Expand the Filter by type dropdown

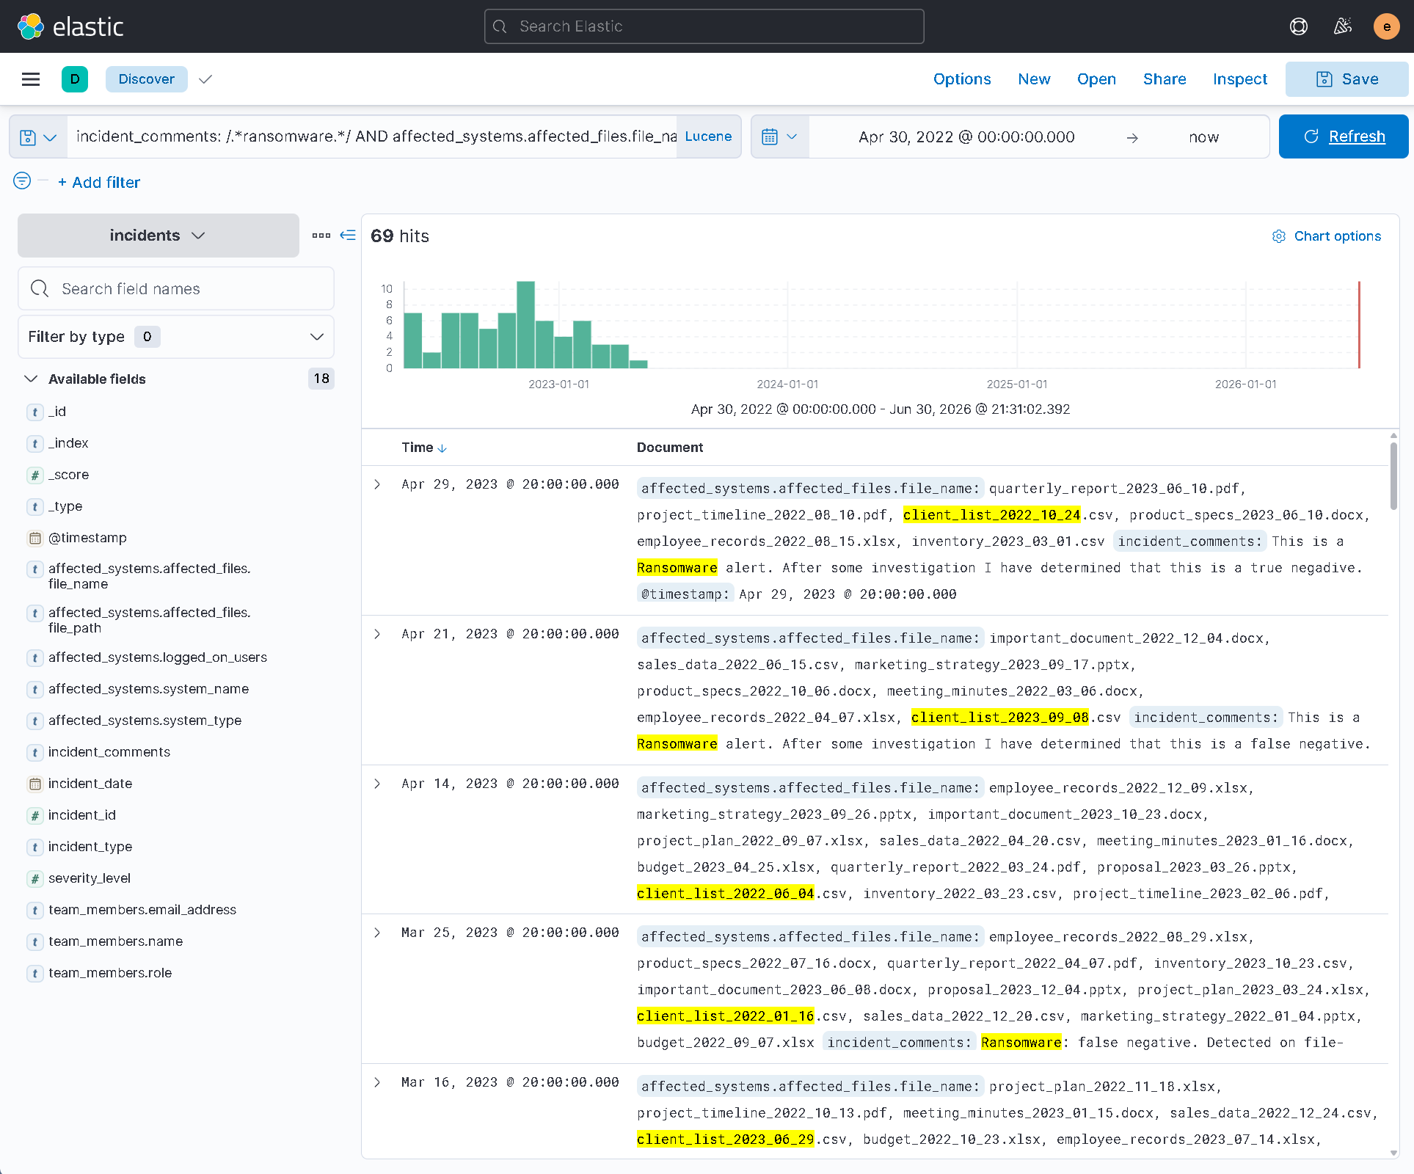(x=176, y=337)
